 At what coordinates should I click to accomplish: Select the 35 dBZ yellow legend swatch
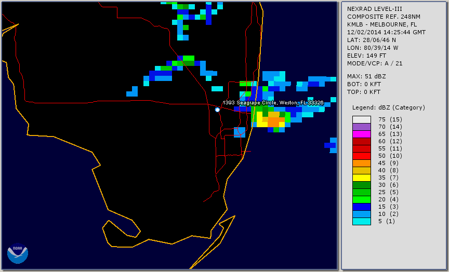pos(362,178)
